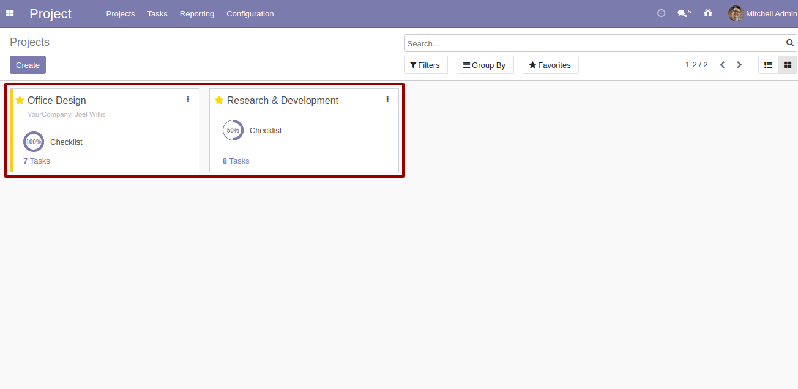Open the activities clock icon

tap(661, 13)
